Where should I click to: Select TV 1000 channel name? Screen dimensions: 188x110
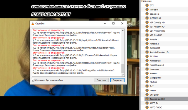(x=154, y=56)
